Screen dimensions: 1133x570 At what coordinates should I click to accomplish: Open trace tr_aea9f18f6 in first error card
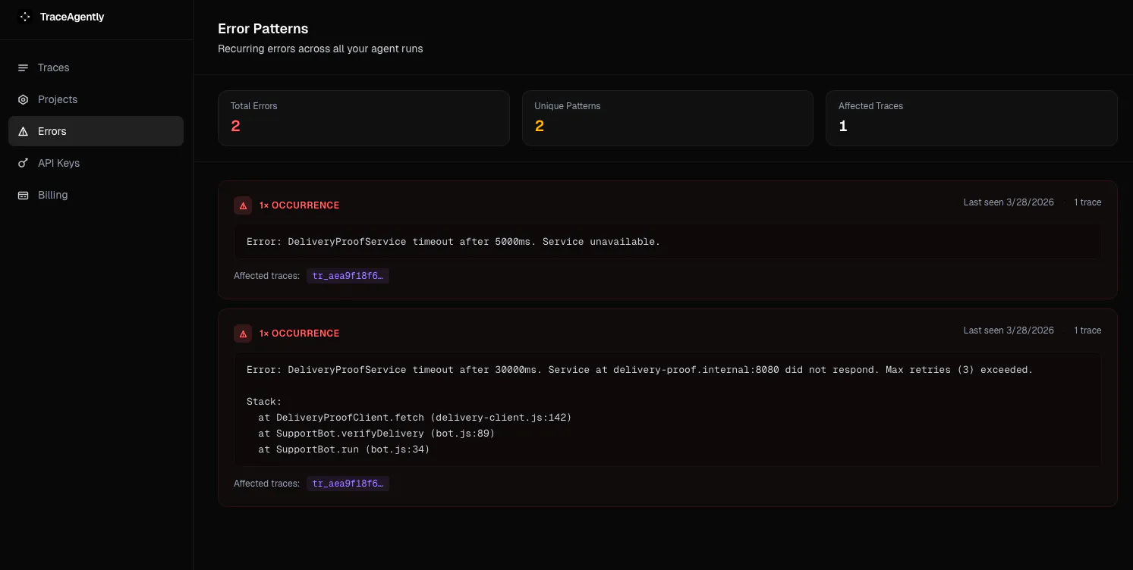pyautogui.click(x=348, y=276)
